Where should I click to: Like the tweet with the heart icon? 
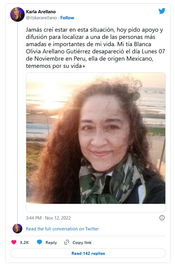[x=14, y=242]
